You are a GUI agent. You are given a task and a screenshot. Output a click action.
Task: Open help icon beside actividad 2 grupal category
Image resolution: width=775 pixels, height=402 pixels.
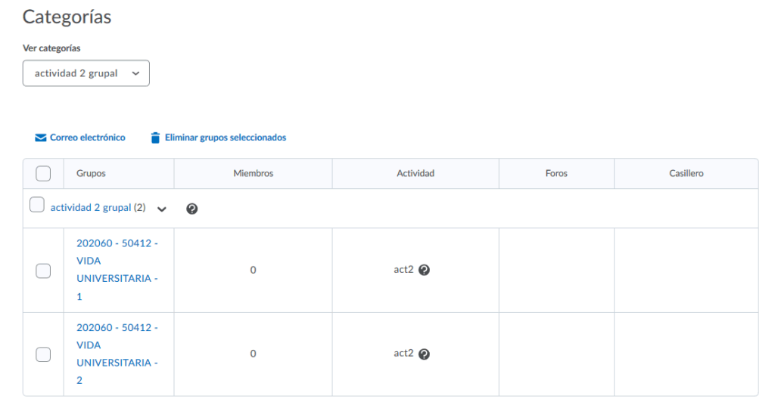192,209
